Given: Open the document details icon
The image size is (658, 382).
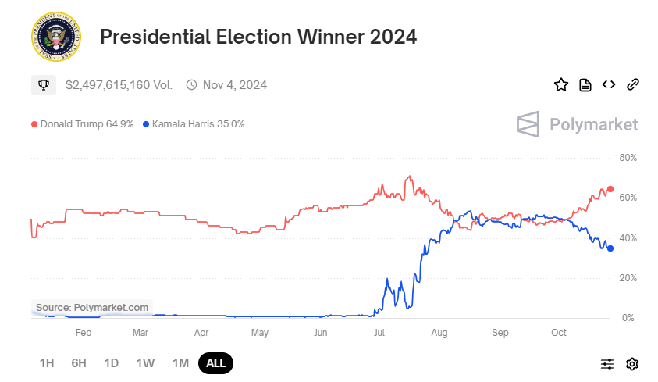Looking at the screenshot, I should point(585,84).
